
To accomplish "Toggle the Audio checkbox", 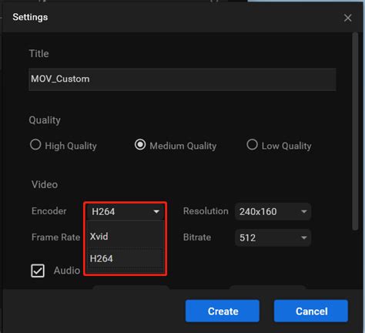I will pyautogui.click(x=38, y=271).
